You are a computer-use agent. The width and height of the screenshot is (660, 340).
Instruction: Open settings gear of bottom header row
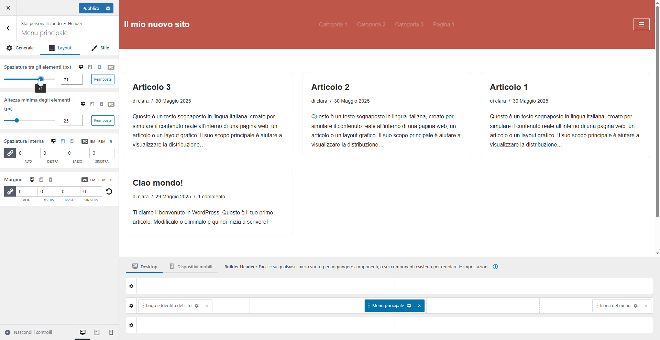(x=131, y=325)
